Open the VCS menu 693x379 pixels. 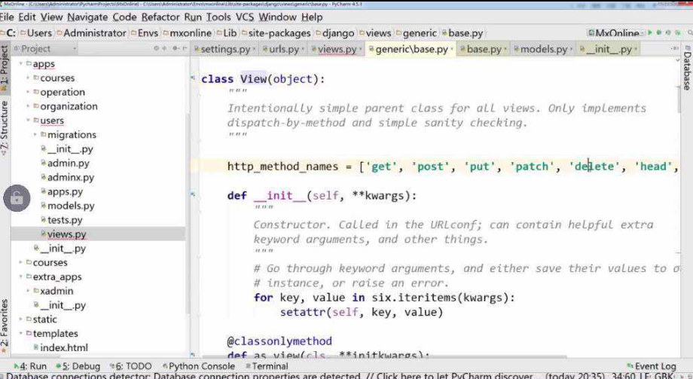click(x=244, y=17)
